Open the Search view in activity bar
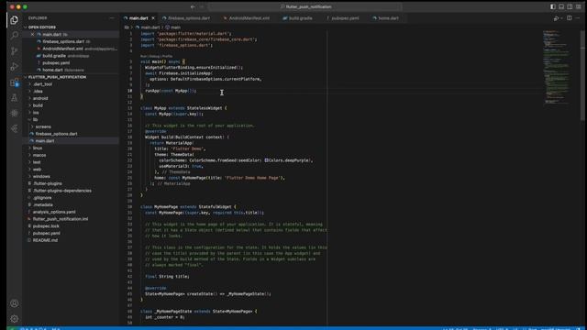Image resolution: width=587 pixels, height=330 pixels. (15, 35)
